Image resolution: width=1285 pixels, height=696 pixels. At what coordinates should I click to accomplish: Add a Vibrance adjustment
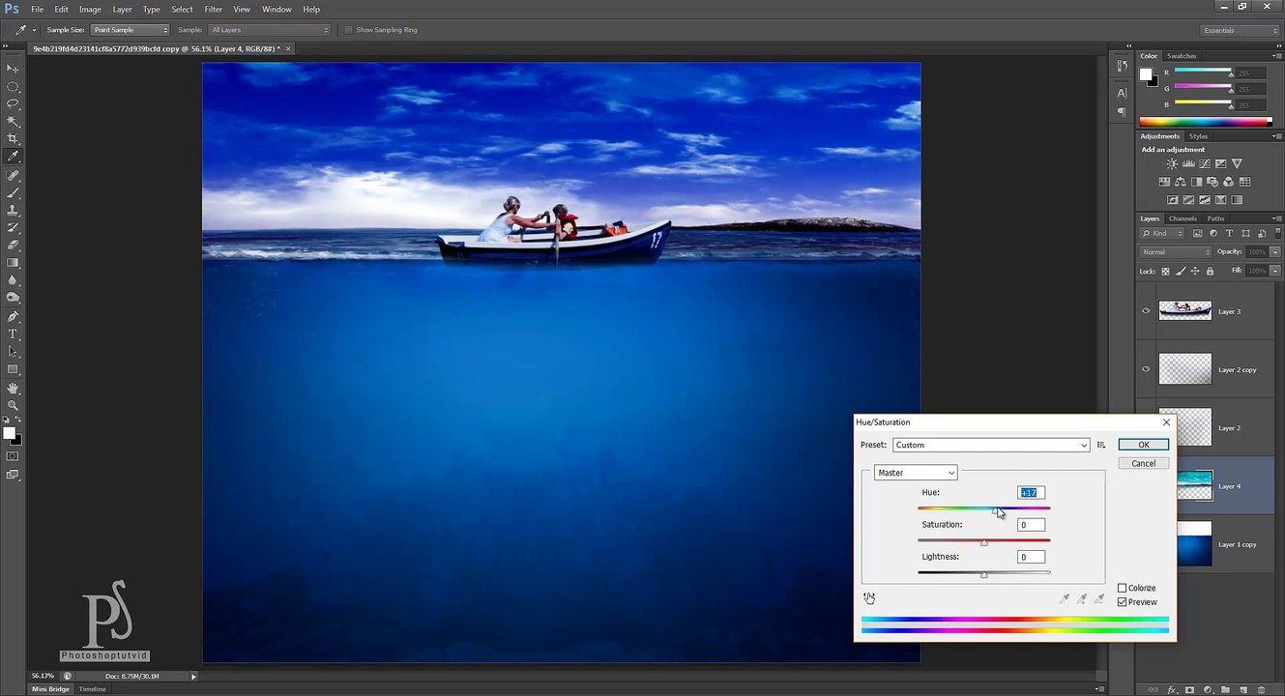coord(1237,164)
